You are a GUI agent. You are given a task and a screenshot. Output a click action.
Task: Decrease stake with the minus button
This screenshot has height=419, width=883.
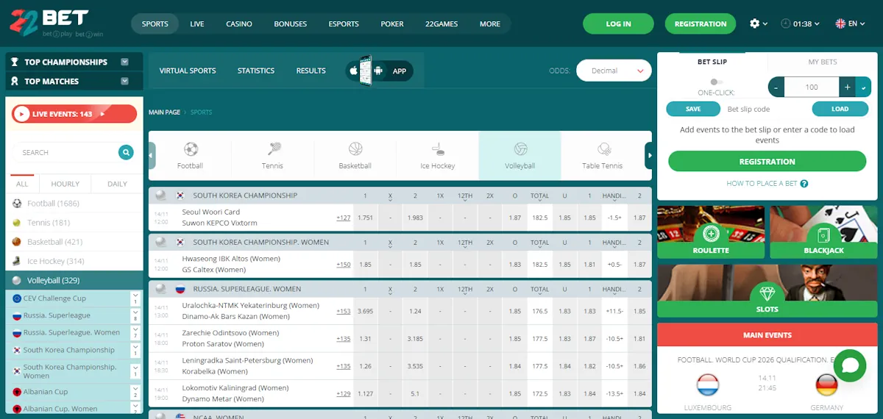click(776, 87)
